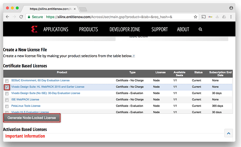This screenshot has width=241, height=147.
Task: Open Vivado Design Suite 30-Day Evaluation link
Action: pos(45,93)
